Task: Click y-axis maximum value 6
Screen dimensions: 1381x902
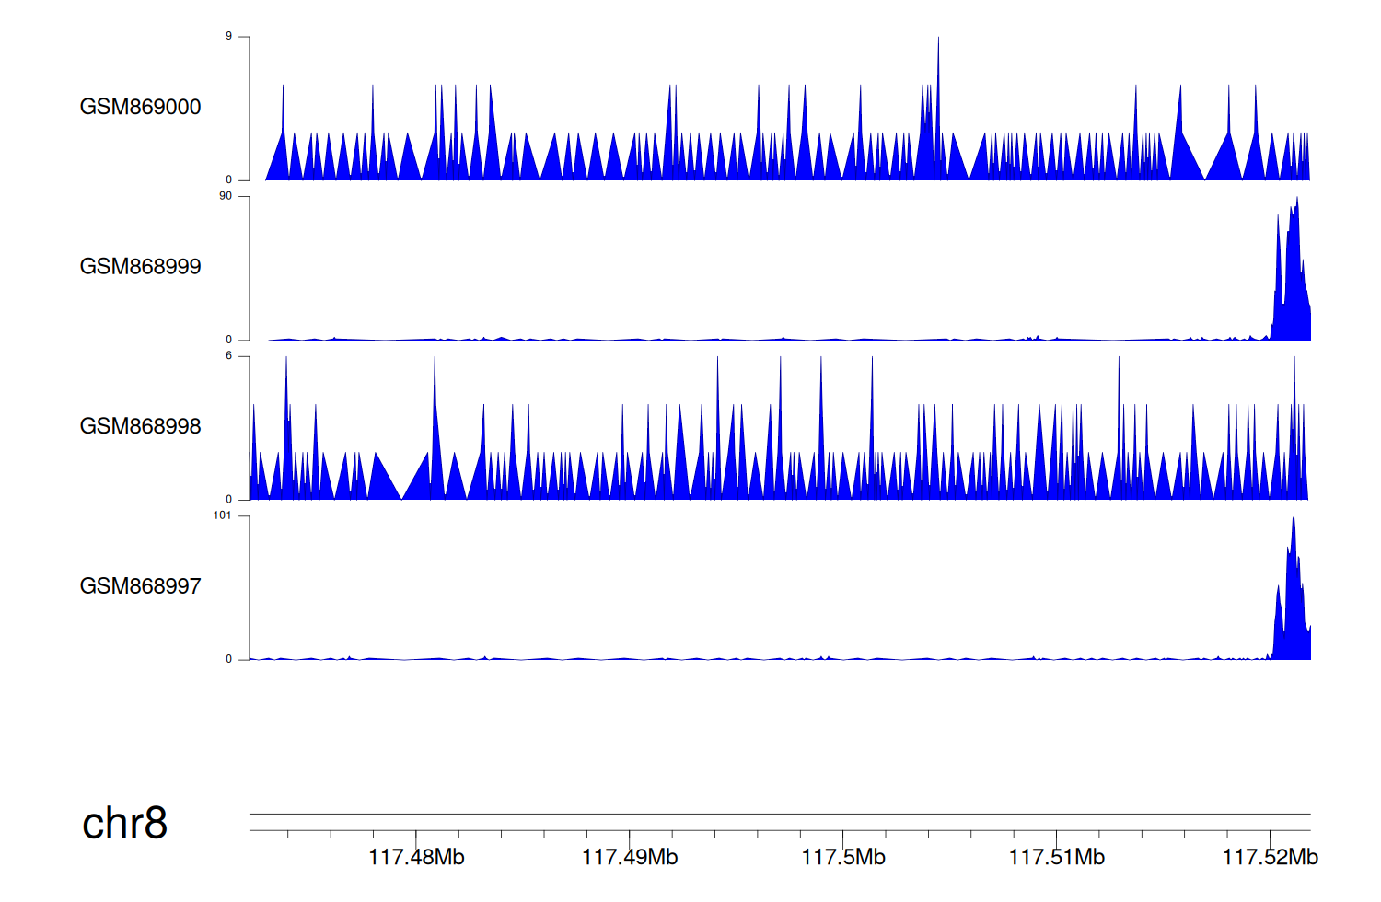Action: coord(229,355)
